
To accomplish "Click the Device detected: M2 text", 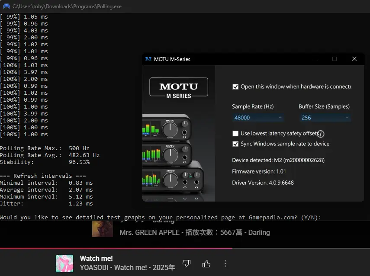I will (278, 160).
